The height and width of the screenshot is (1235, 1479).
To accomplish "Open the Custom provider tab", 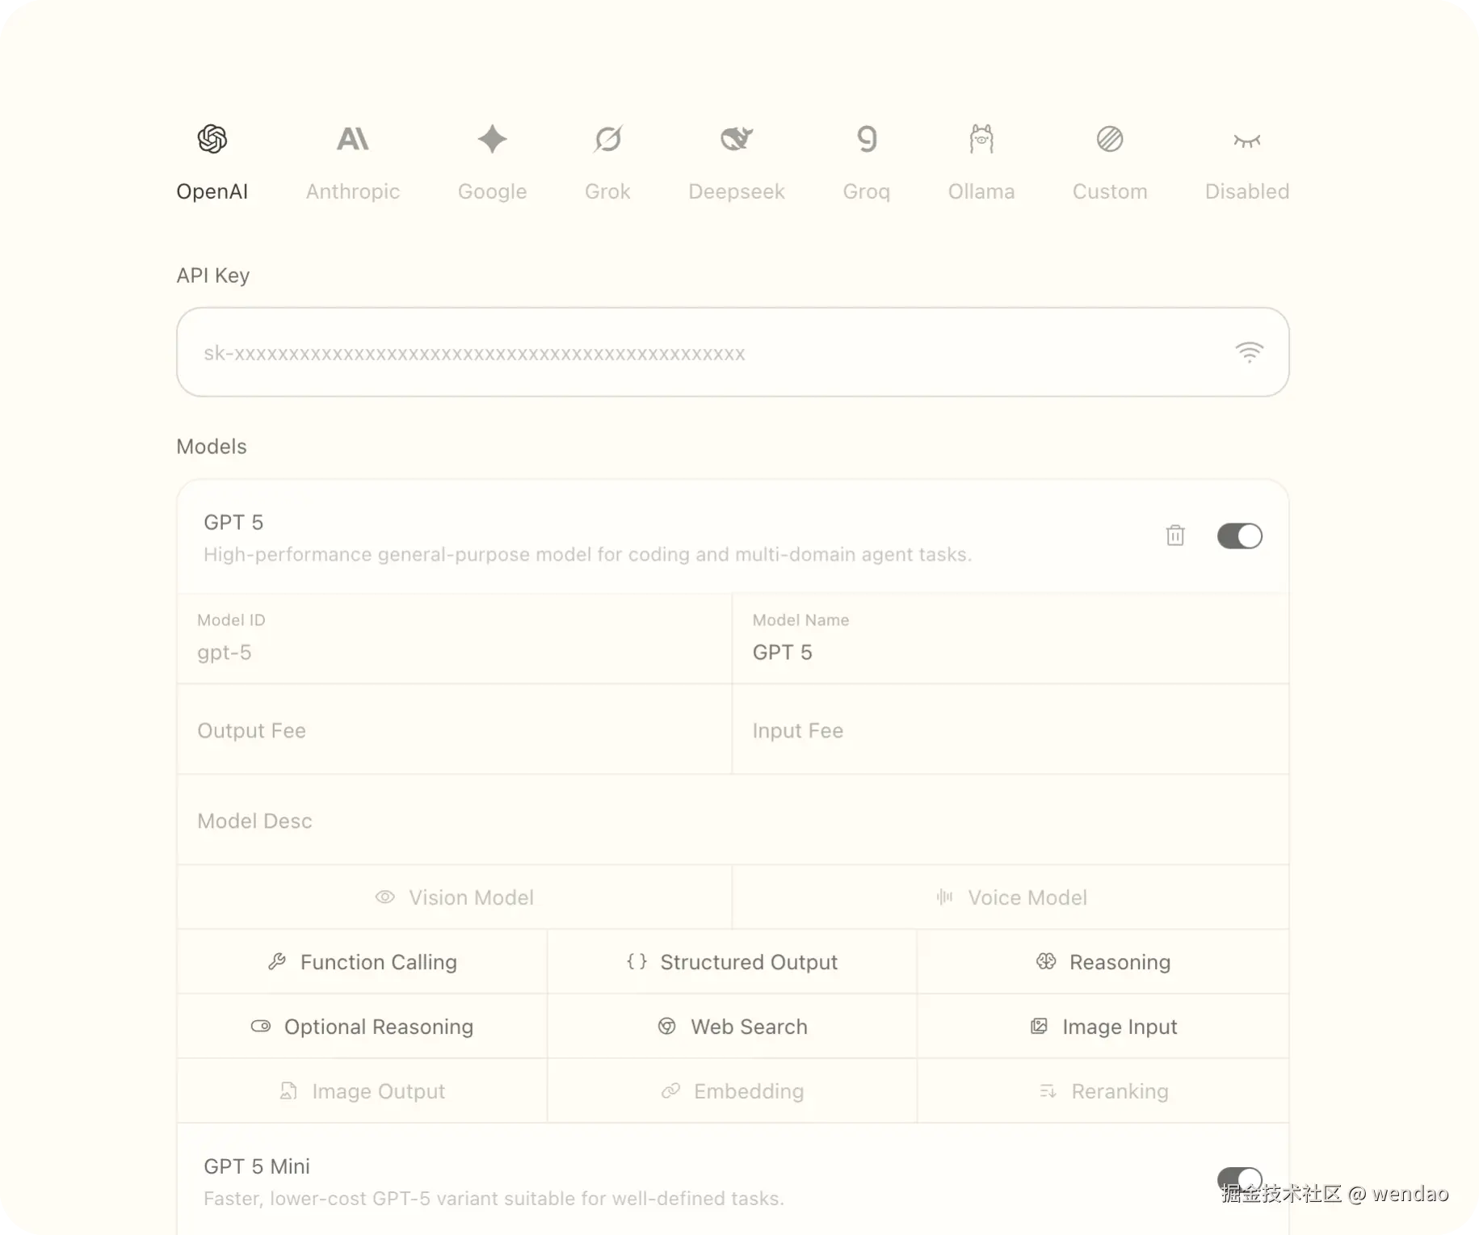I will click(1109, 162).
